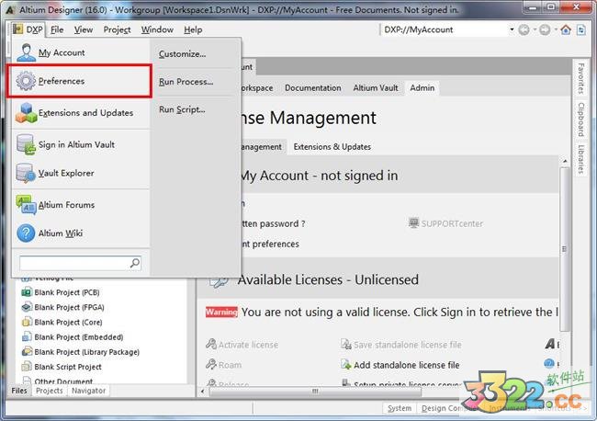
Task: Click Activate license link
Action: (248, 345)
